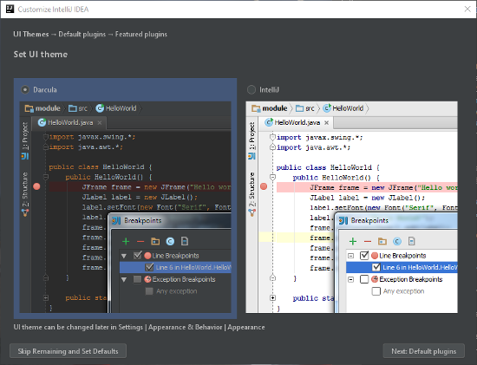477x365 pixels.
Task: Toggle Any exception checkbox in IntelliJ preview
Action: (x=376, y=291)
